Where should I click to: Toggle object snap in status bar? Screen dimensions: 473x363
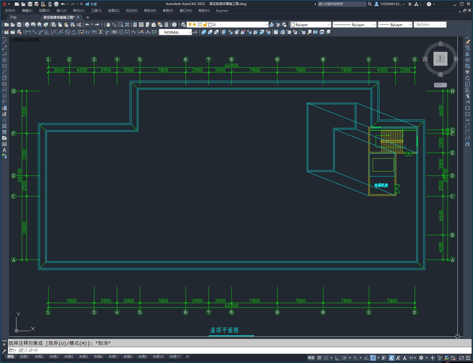(x=373, y=358)
